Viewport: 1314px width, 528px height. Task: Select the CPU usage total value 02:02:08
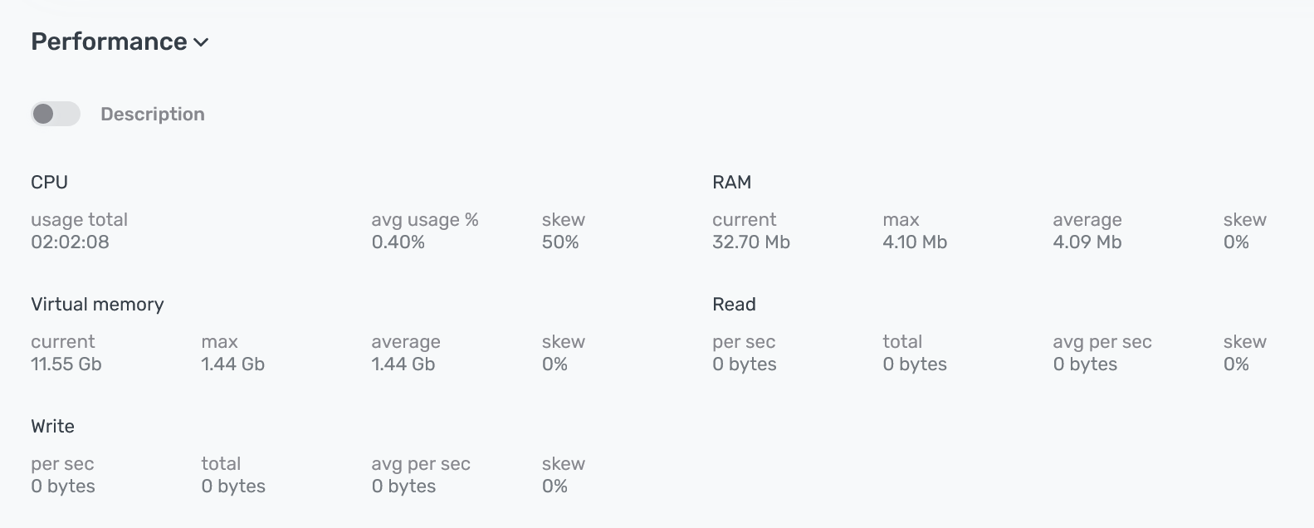(x=69, y=242)
